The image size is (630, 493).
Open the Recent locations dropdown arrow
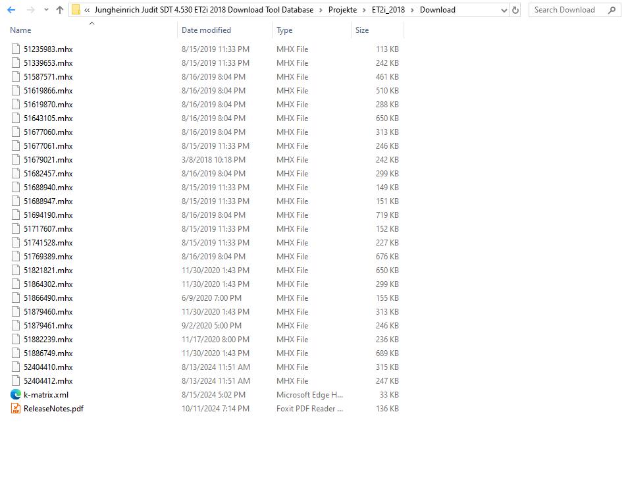tap(46, 10)
